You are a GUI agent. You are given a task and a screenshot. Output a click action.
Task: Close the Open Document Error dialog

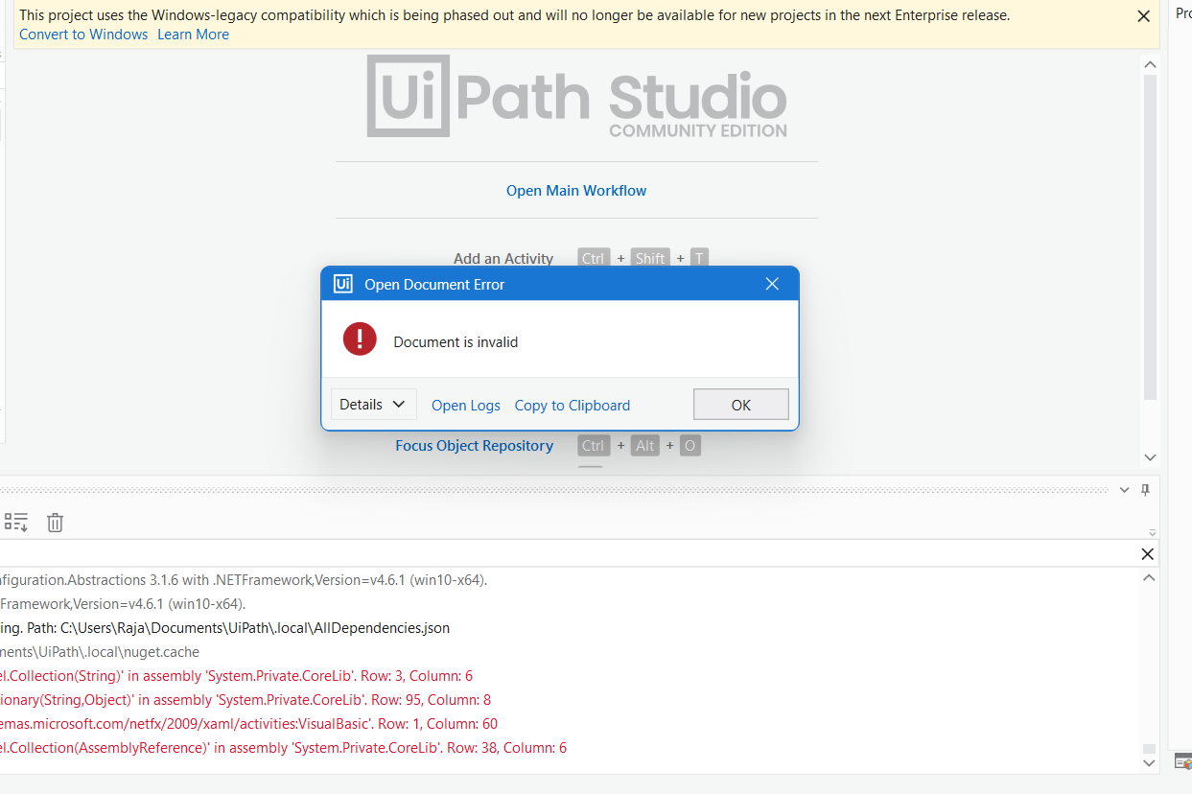click(x=772, y=284)
